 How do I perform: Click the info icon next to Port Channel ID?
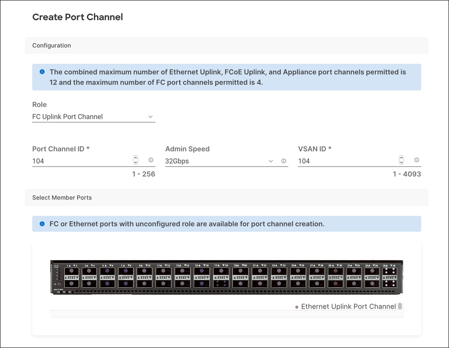pos(151,160)
